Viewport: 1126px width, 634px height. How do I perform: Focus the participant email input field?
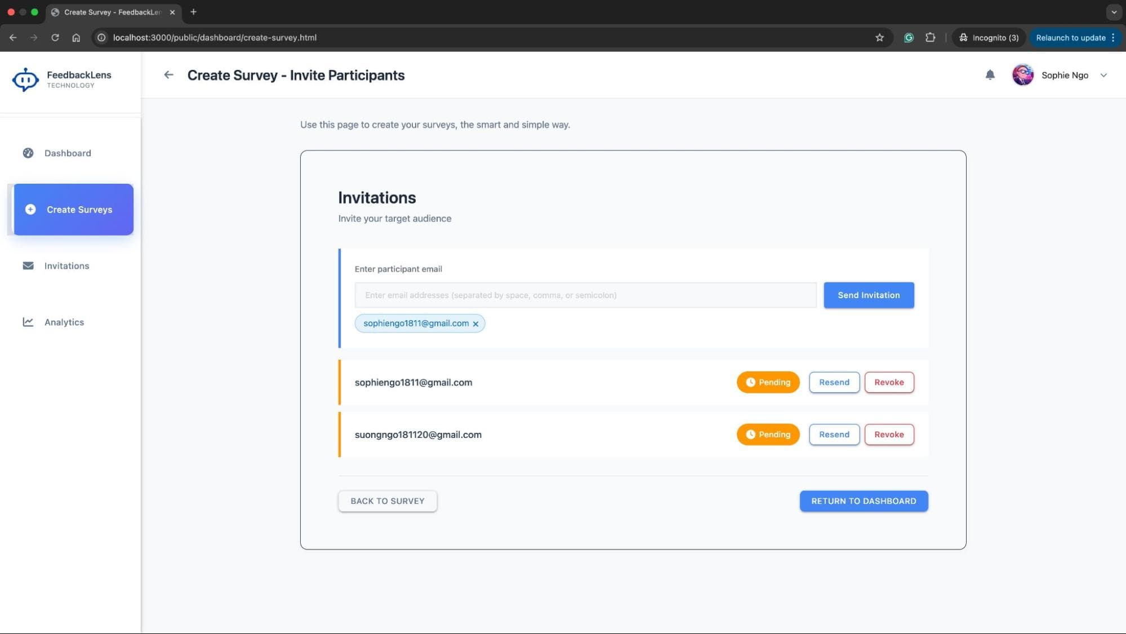coord(585,295)
